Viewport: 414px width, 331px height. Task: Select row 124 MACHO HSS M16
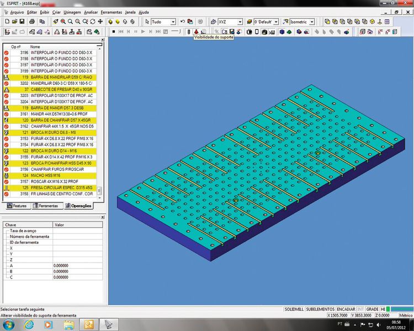[x=50, y=175]
